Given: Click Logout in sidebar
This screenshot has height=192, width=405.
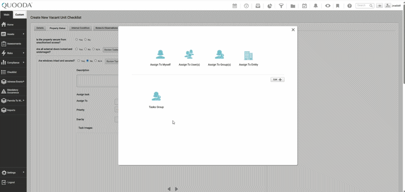Looking at the screenshot, I should click(13, 182).
